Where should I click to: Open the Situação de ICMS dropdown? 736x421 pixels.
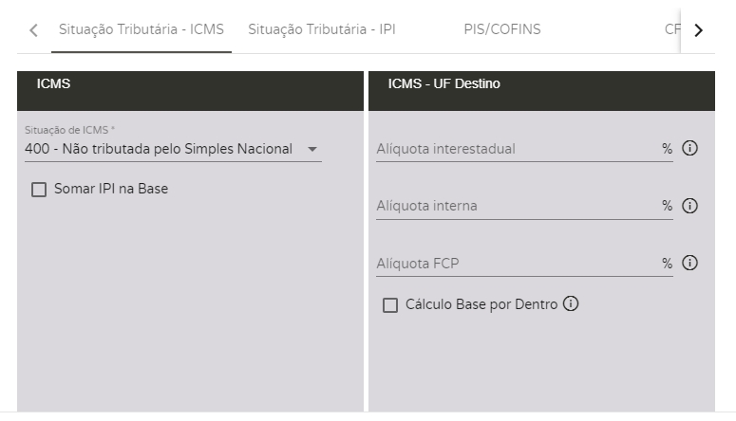point(161,149)
